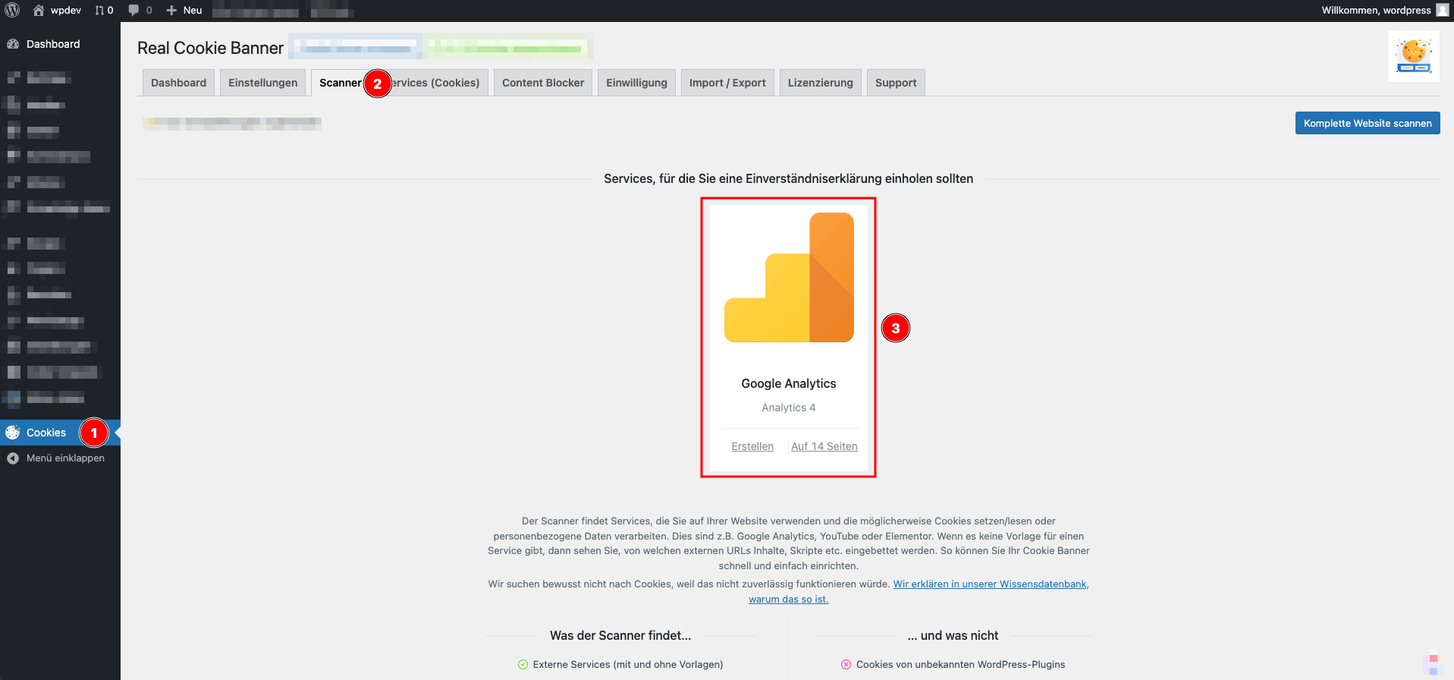
Task: Click the Real Cookie Banner cookie logo
Action: pyautogui.click(x=1413, y=56)
